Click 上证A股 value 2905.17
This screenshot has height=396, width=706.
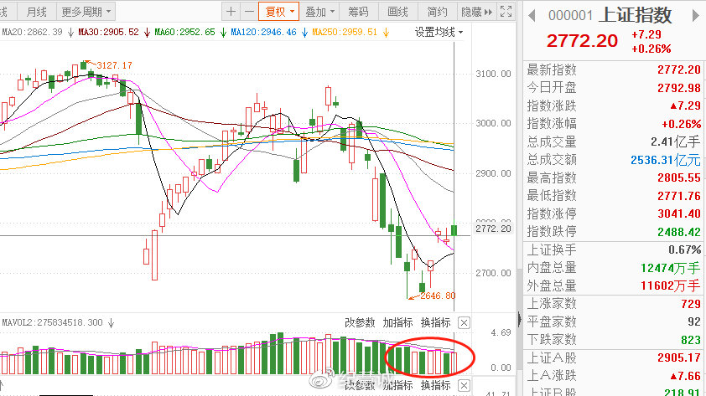[679, 358]
